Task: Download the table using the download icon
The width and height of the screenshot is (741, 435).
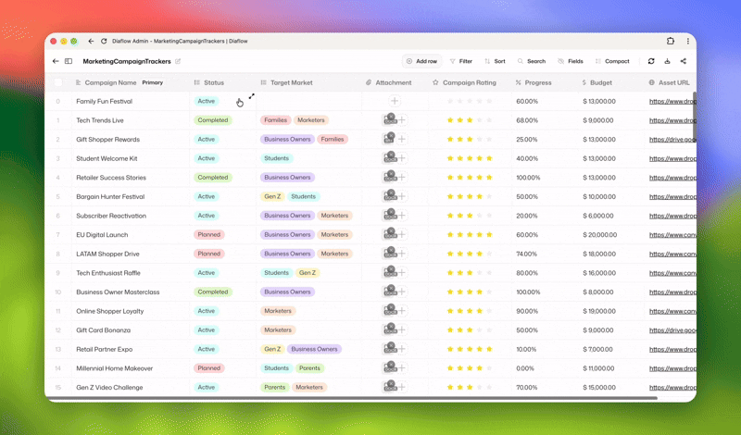Action: [667, 61]
